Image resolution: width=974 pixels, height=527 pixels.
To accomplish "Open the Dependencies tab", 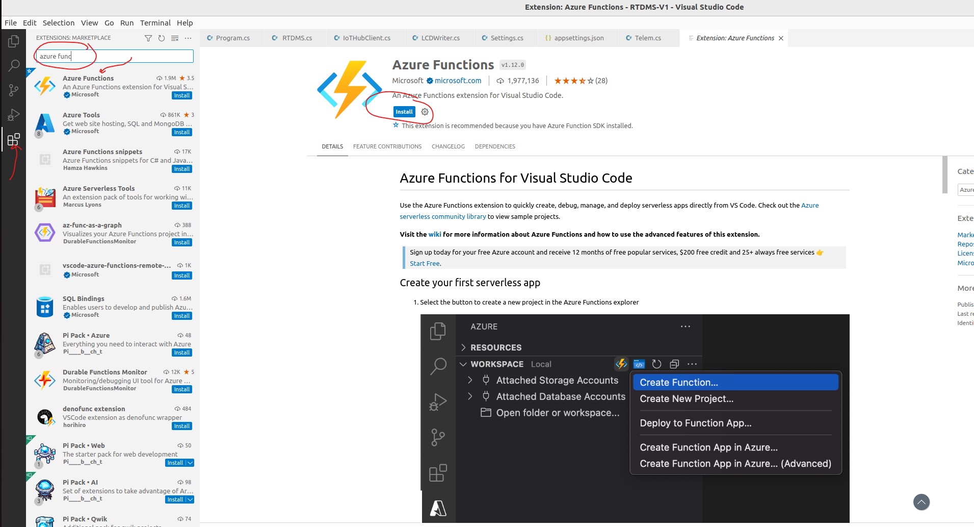I will tap(495, 146).
